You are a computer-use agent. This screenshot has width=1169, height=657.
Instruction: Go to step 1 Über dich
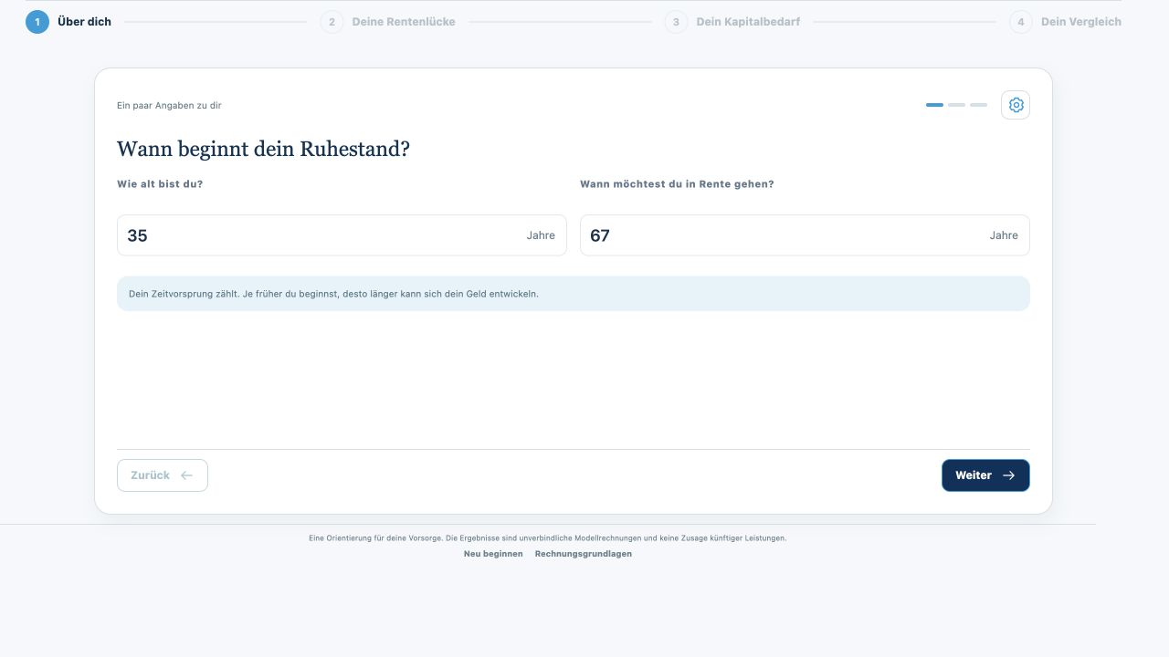68,22
